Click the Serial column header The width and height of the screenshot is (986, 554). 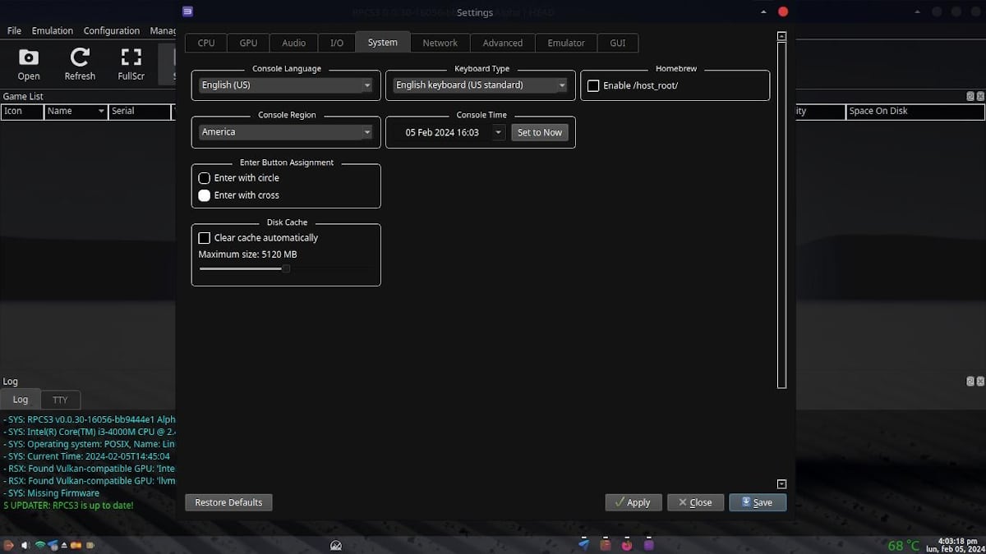tap(140, 111)
